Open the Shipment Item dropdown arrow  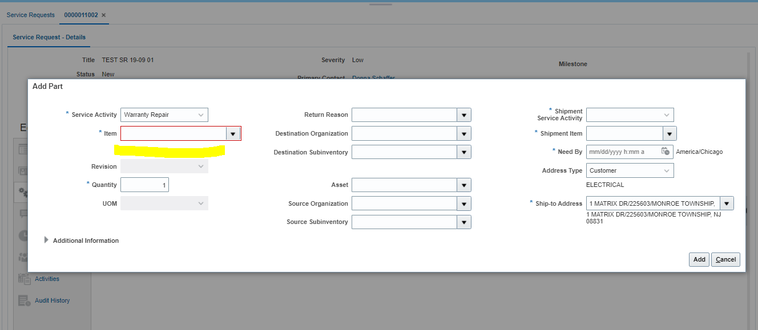[x=670, y=133]
